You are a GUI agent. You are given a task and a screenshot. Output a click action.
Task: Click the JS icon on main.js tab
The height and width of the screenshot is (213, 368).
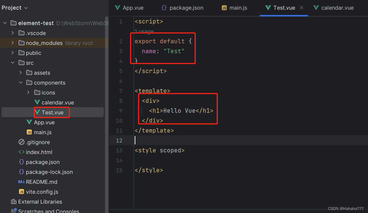224,8
